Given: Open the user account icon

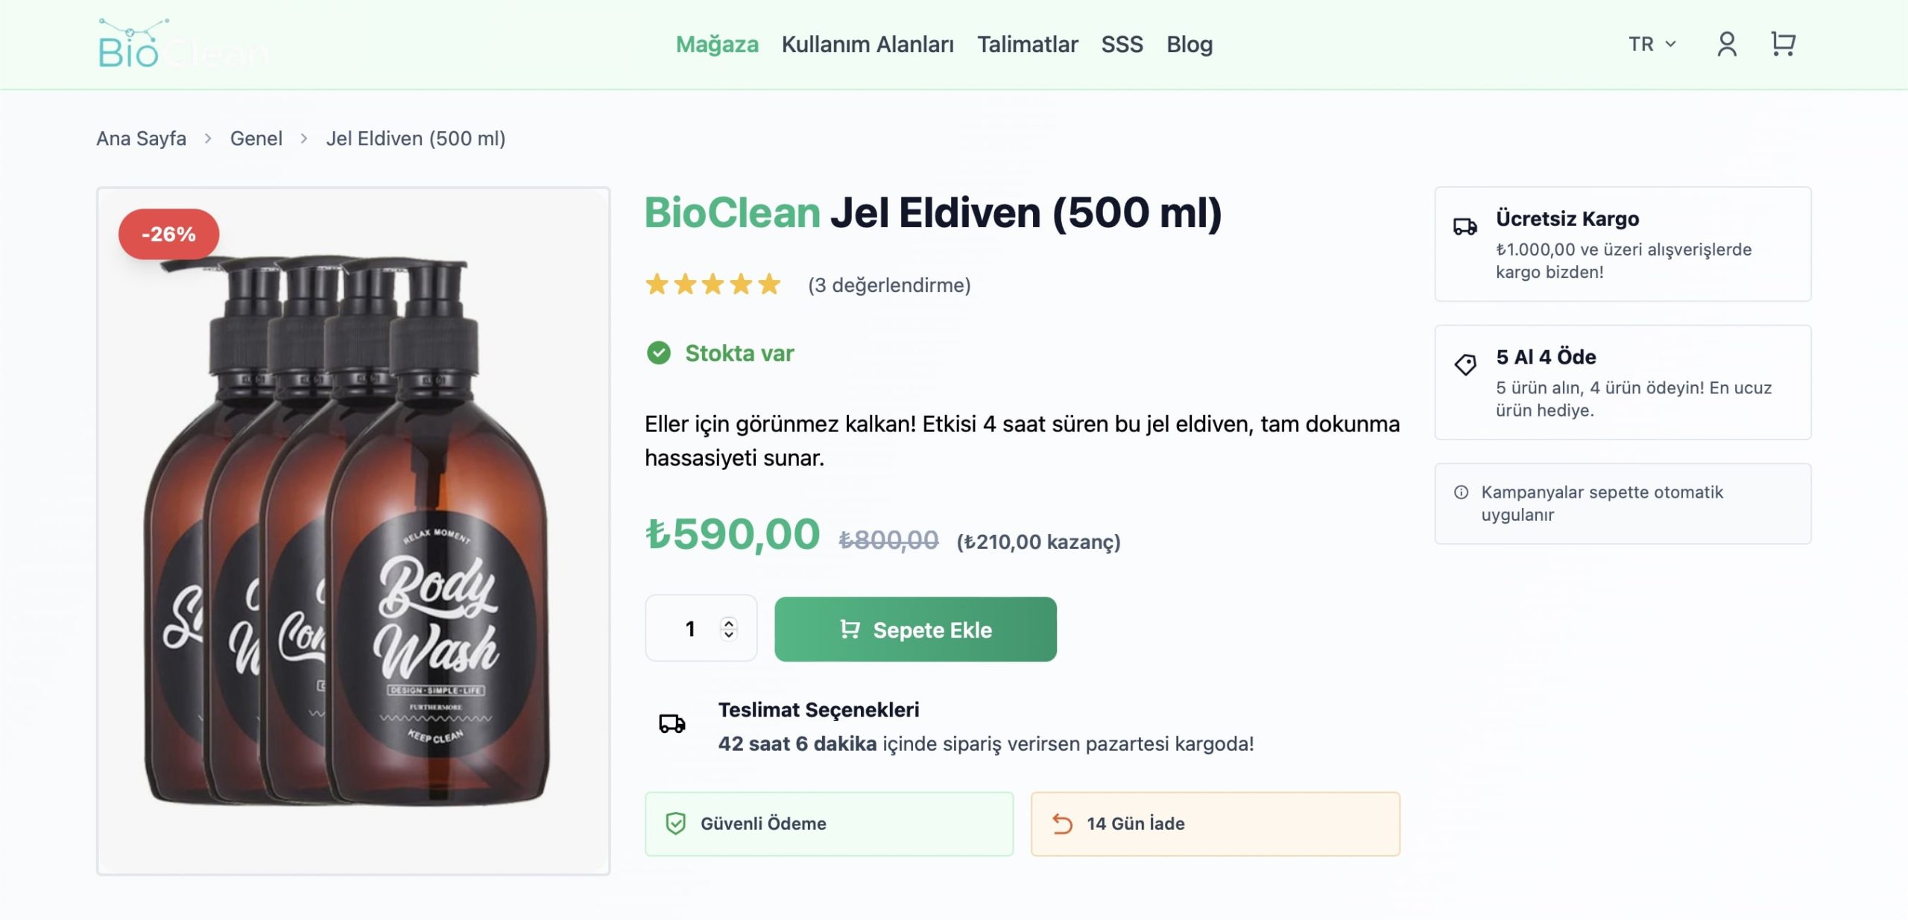Looking at the screenshot, I should (1726, 44).
